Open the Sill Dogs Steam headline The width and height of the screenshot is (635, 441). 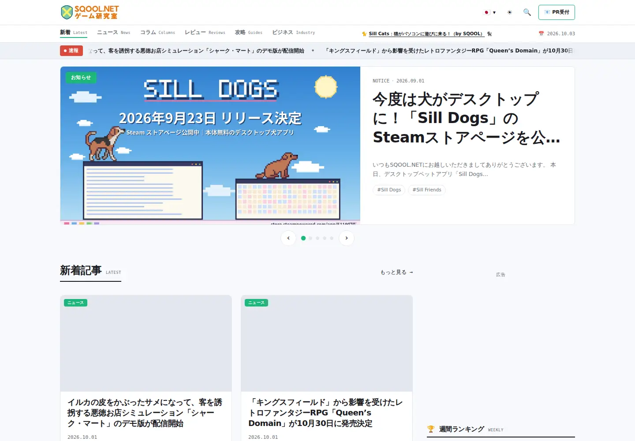pyautogui.click(x=467, y=118)
